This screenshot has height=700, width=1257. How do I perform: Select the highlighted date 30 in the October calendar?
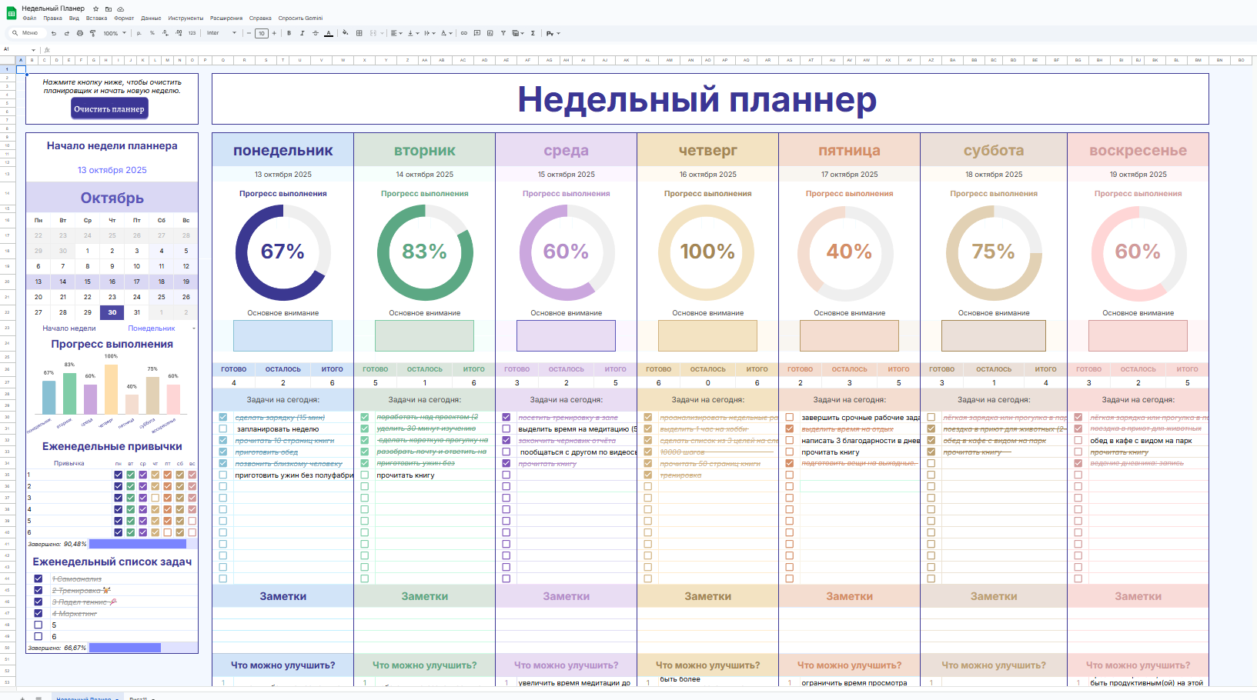[112, 312]
